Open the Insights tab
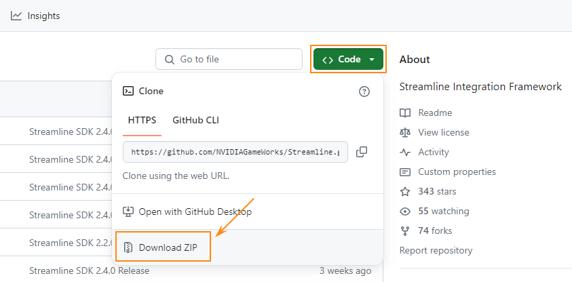This screenshot has width=572, height=282. click(x=43, y=16)
